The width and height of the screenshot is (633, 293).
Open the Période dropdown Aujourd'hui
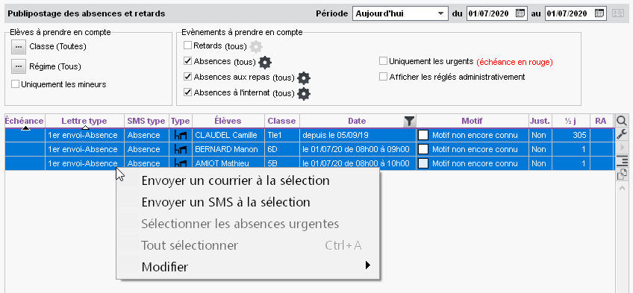pos(400,13)
